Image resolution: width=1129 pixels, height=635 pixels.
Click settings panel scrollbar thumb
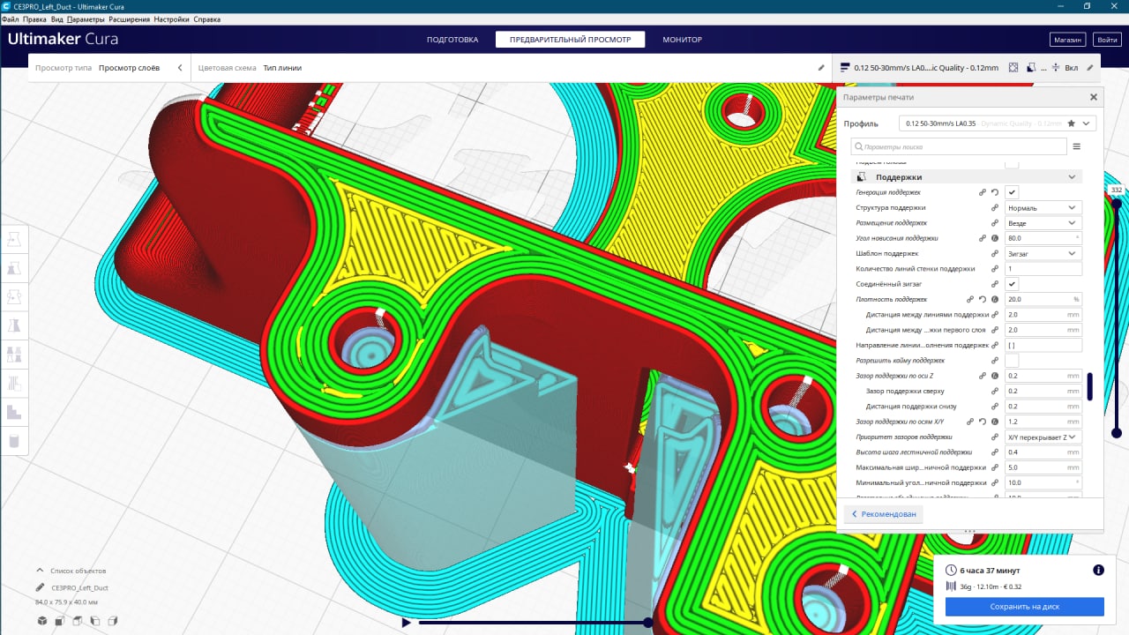(x=1089, y=386)
